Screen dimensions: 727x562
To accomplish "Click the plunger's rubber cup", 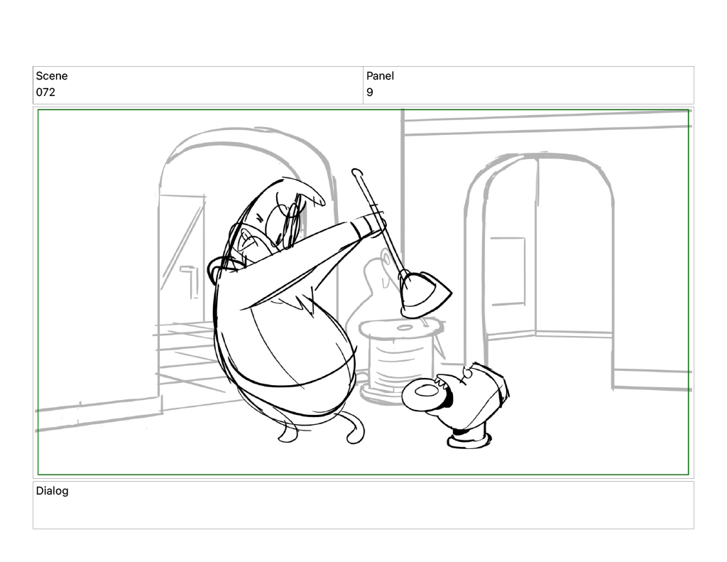I will tap(424, 293).
